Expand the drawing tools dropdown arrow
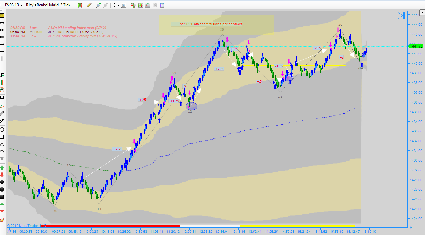 93,5
